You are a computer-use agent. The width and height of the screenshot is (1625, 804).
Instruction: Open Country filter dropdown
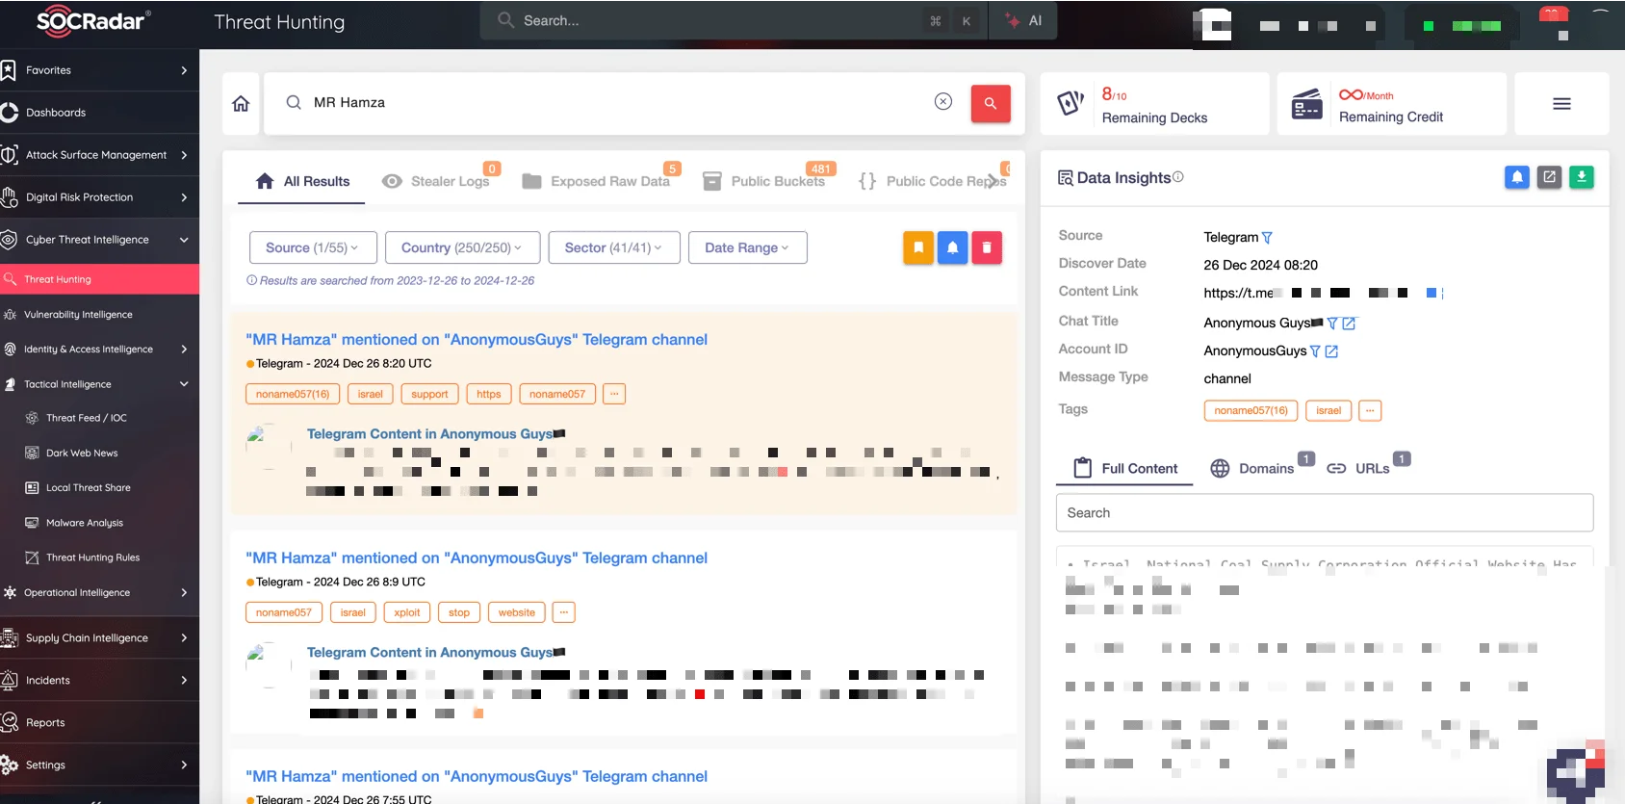[x=463, y=247]
